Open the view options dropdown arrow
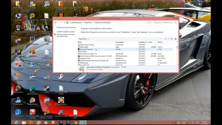Viewport: 222px width, 125px height. coord(169,39)
